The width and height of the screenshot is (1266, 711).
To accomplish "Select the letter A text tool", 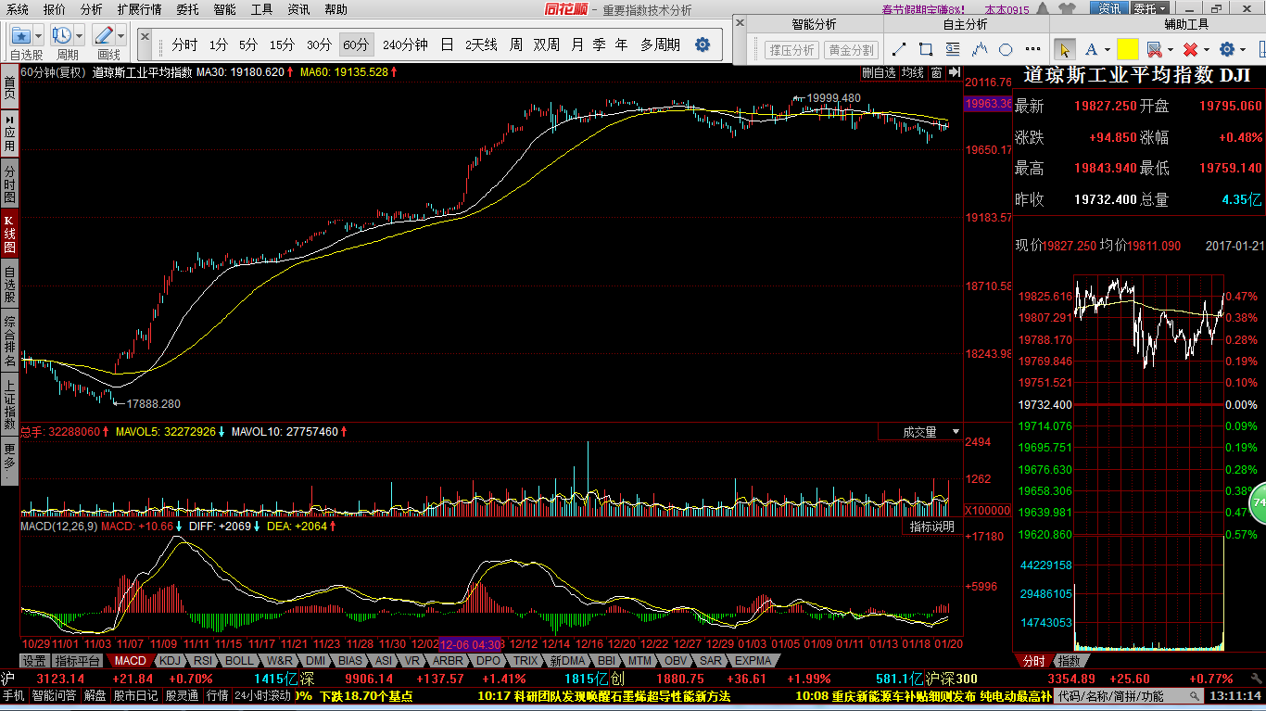I will (x=1091, y=49).
